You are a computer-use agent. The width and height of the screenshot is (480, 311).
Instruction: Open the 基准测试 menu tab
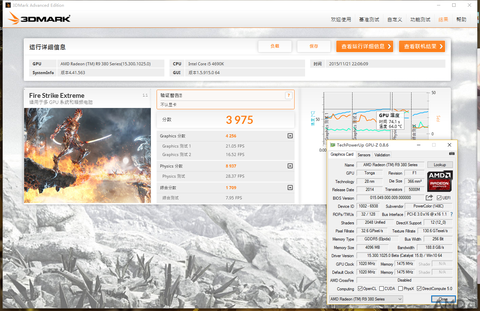369,20
